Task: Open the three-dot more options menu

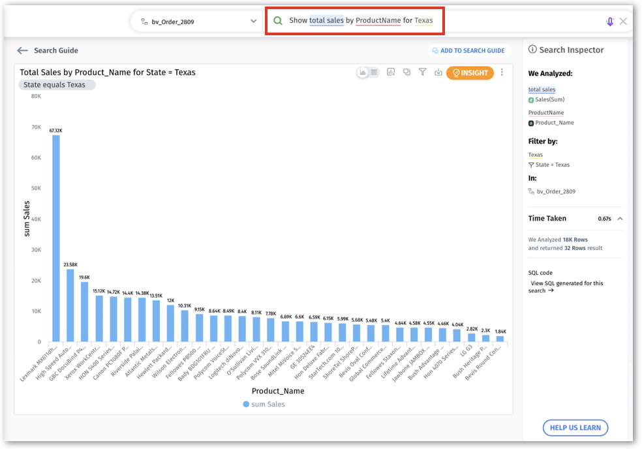Action: [x=502, y=72]
